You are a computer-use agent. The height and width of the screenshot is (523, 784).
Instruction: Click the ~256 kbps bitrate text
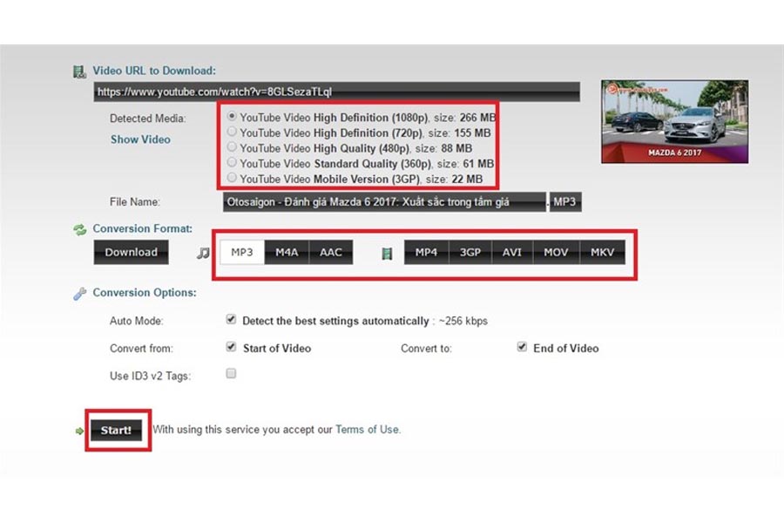point(463,322)
